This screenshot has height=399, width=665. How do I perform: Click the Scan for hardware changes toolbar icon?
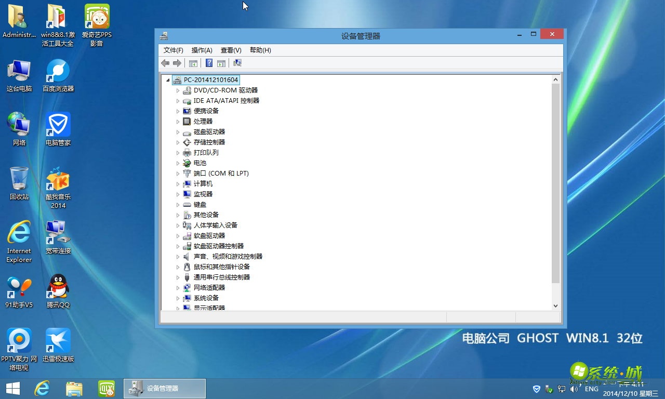pyautogui.click(x=237, y=63)
